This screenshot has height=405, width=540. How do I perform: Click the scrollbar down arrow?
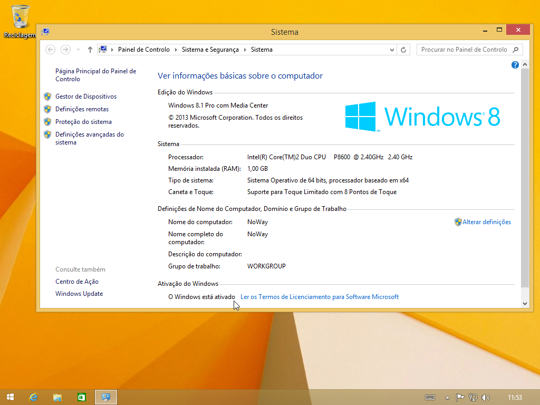tap(525, 303)
